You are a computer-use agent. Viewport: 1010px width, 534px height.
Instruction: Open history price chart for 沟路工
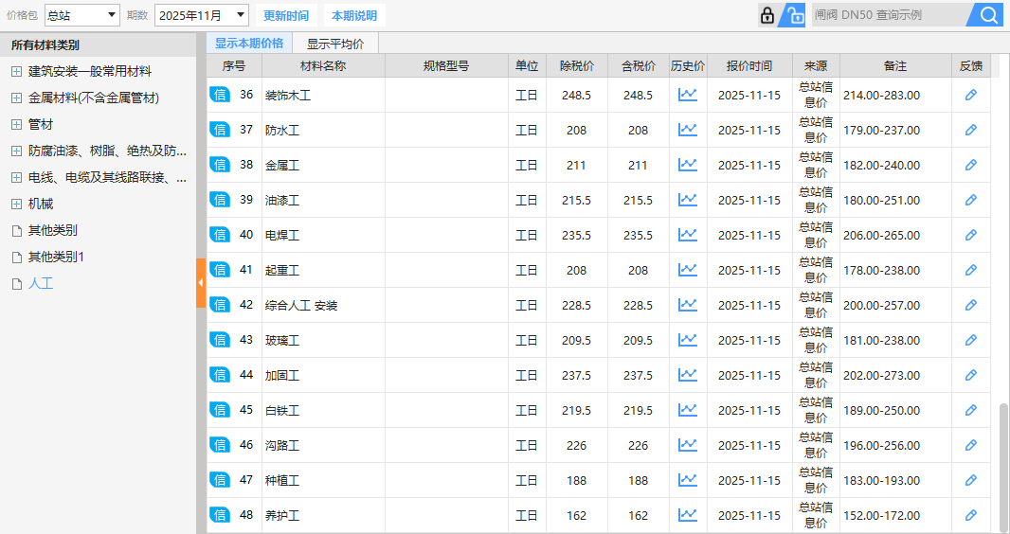687,445
